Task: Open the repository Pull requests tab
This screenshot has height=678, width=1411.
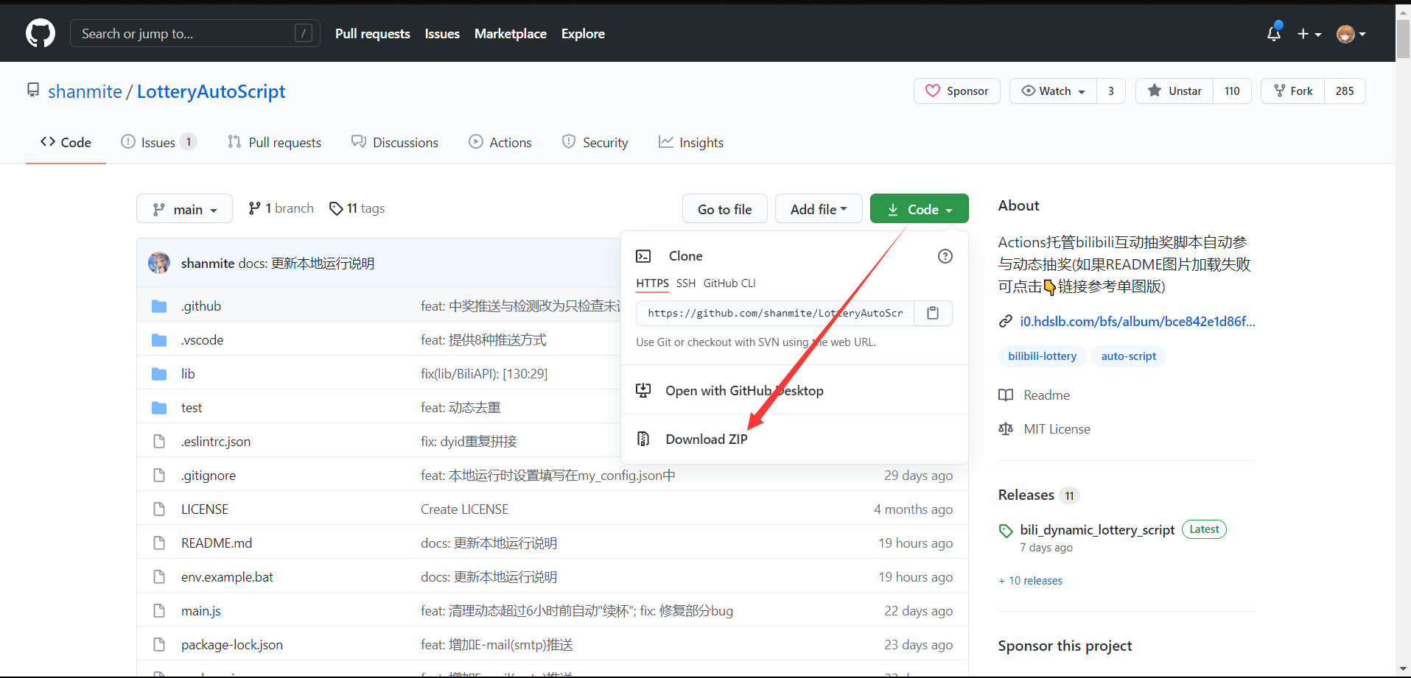Action: click(x=274, y=142)
